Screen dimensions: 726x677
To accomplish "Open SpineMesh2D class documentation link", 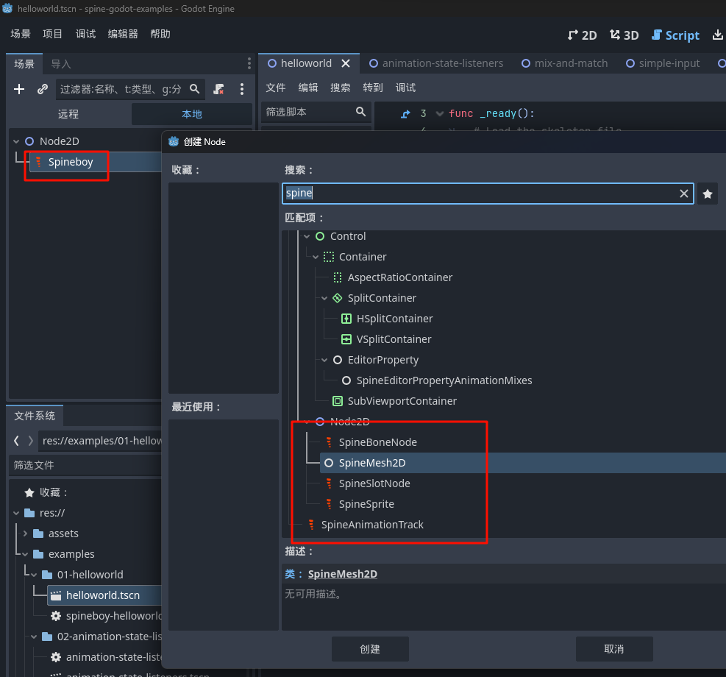I will click(343, 574).
